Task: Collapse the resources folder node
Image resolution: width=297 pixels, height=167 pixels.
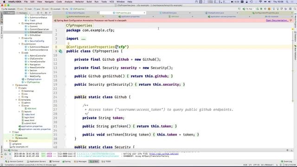Action: pyautogui.click(x=13, y=85)
